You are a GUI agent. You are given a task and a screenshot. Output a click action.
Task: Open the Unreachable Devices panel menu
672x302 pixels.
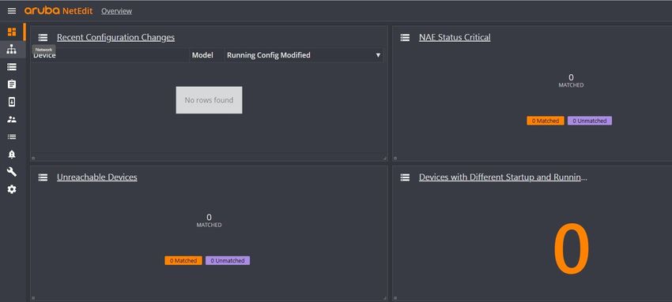(x=43, y=177)
